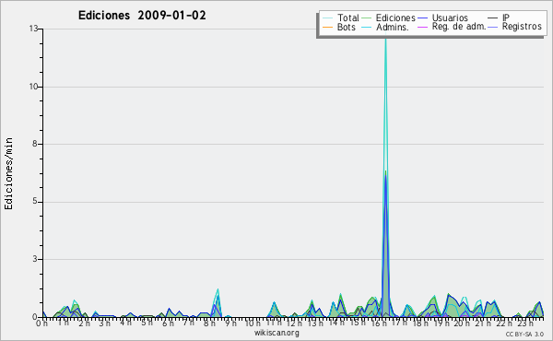The image size is (553, 341).
Task: Click the x-axis label '0 h'
Action: coord(41,323)
